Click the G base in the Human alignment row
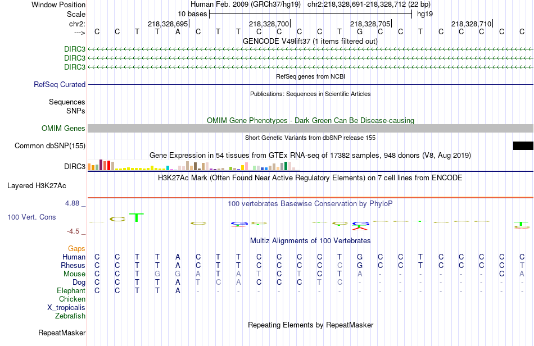534x346 pixels. 360,257
